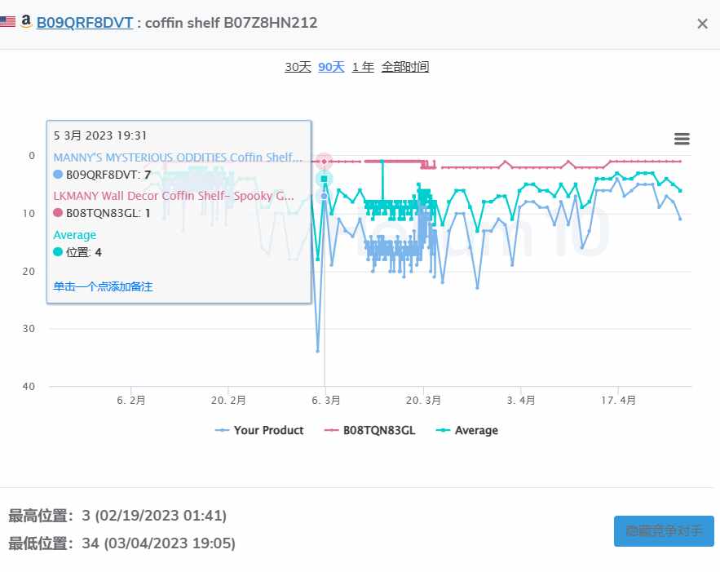Click the Amazon logo icon in the header
This screenshot has width=720, height=572.
26,21
